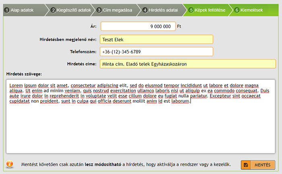282x174 pixels.
Task: Click the orange info icon
Action: point(10,164)
